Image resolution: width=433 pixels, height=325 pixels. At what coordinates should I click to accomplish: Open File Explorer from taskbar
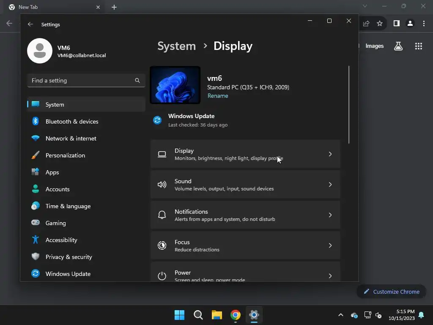(217, 315)
